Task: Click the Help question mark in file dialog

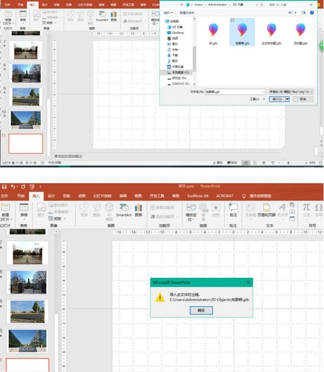Action: click(x=312, y=13)
